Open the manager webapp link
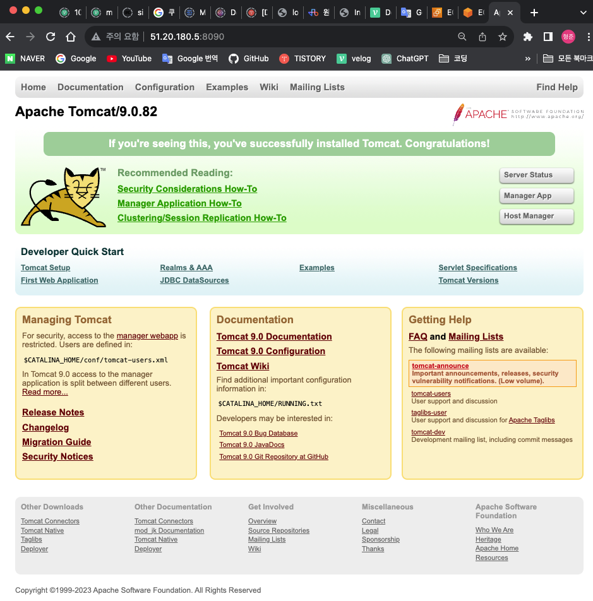Viewport: 593px width, 601px height. coord(147,336)
